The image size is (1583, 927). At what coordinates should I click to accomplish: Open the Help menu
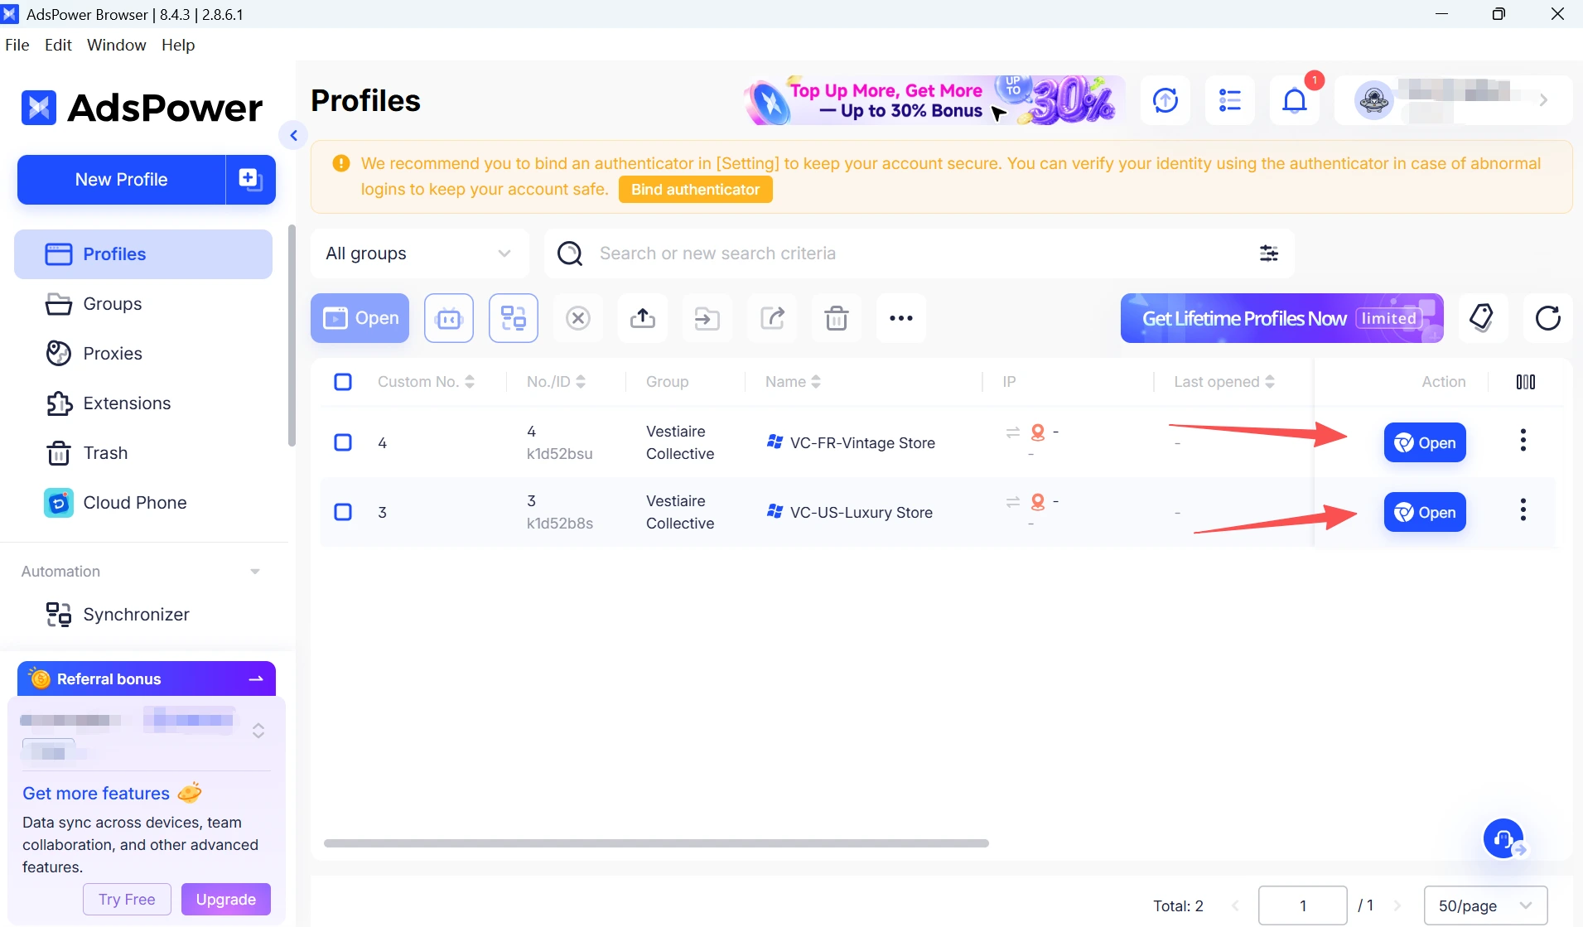(x=178, y=45)
